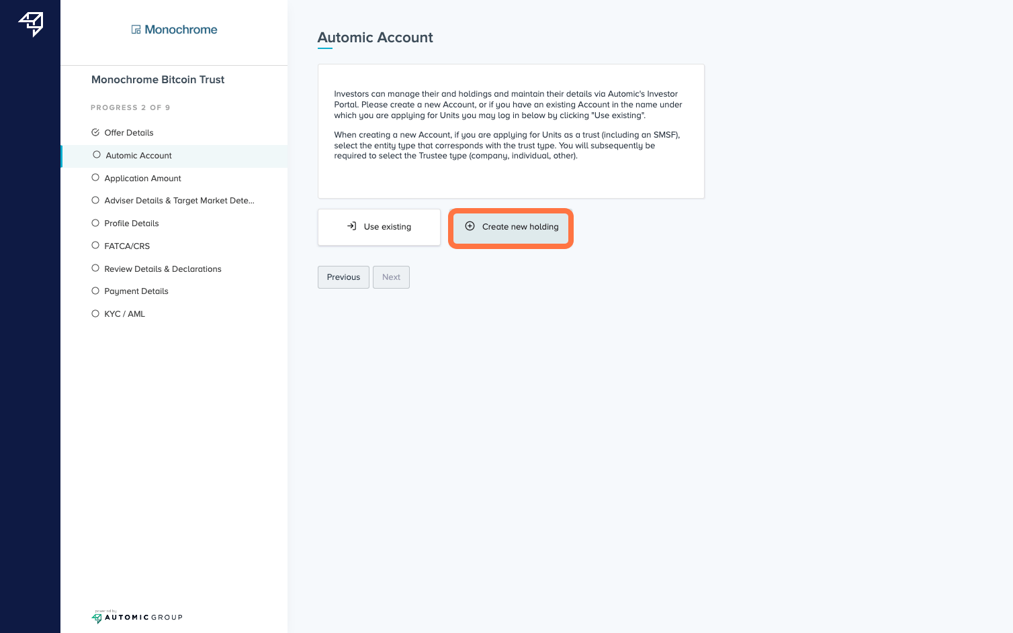Go to the Application Amount step

click(x=174, y=179)
